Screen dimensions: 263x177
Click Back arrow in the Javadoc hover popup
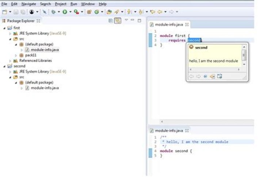[191, 76]
